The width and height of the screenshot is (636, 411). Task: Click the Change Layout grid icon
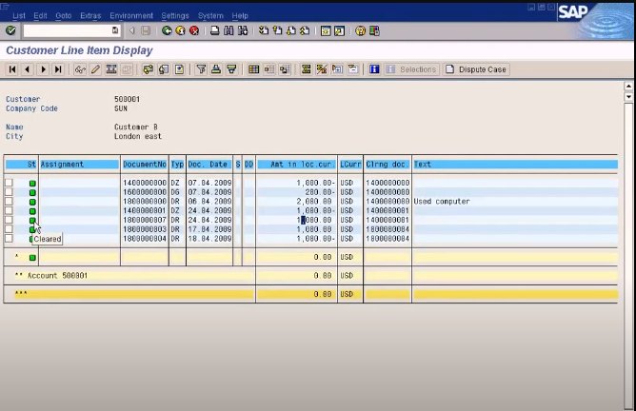tap(254, 69)
